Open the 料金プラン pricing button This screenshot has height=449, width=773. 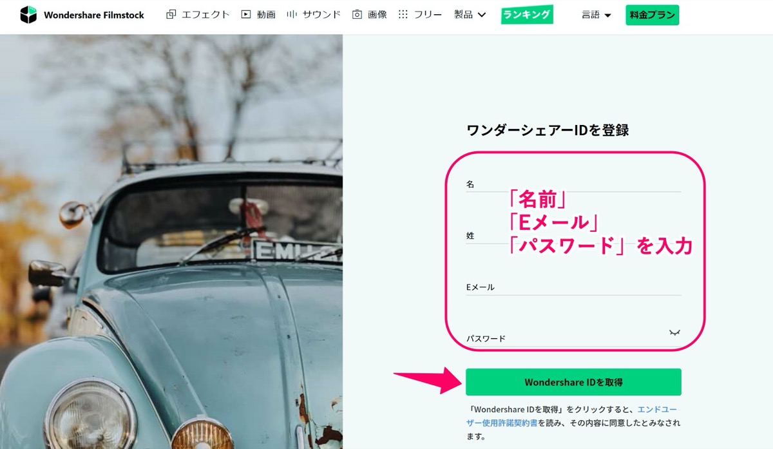pyautogui.click(x=652, y=15)
